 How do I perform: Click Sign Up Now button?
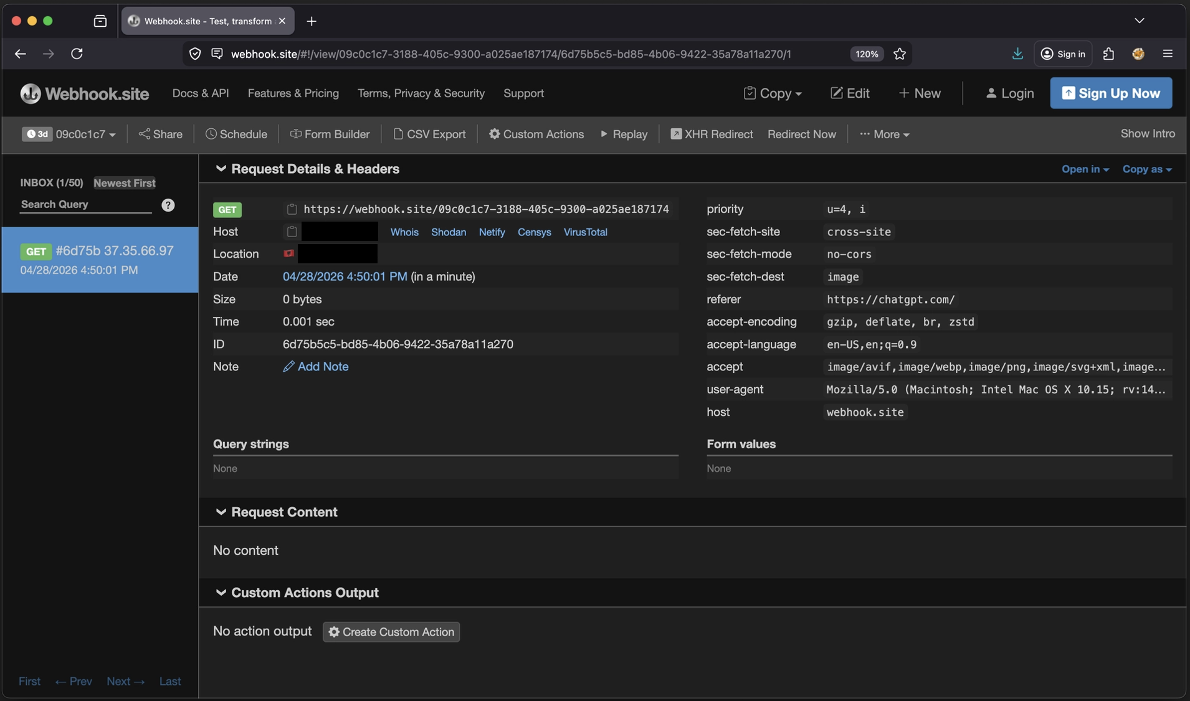tap(1111, 93)
